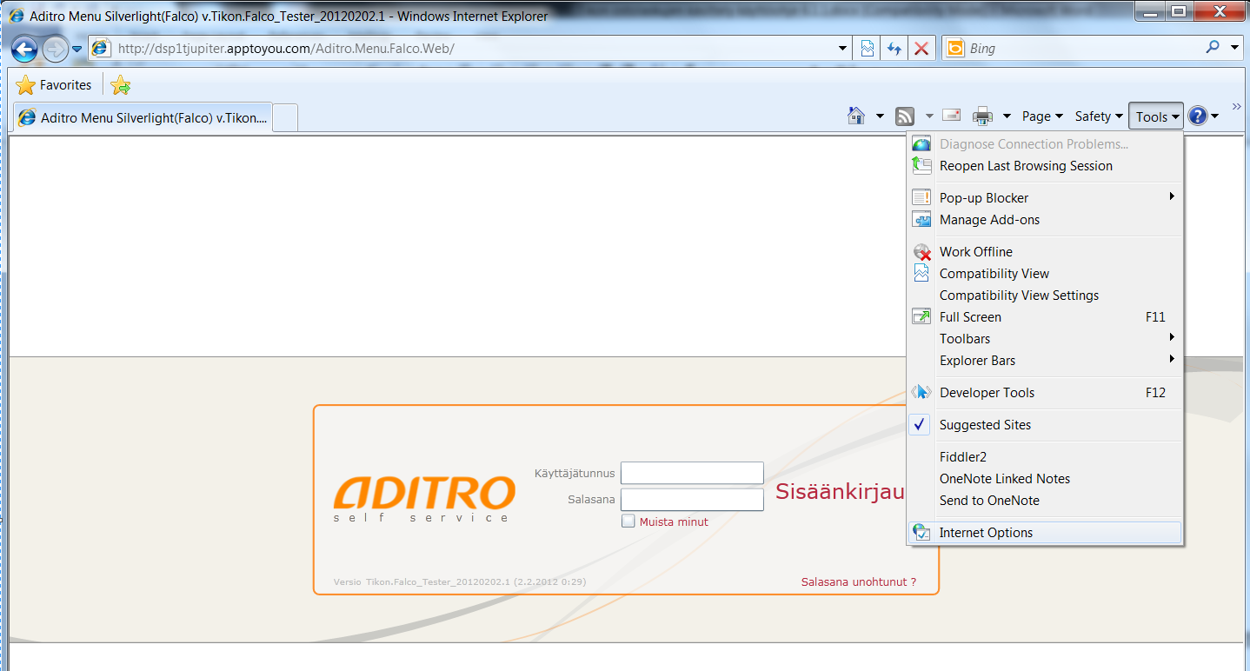1250x671 pixels.
Task: Expand the Toolbars submenu
Action: [1045, 339]
